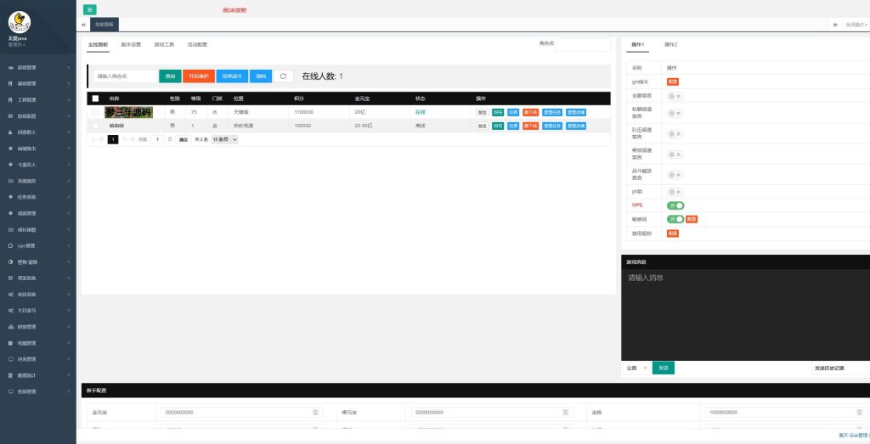Open the 15 条/页 page size dropdown

coord(224,139)
